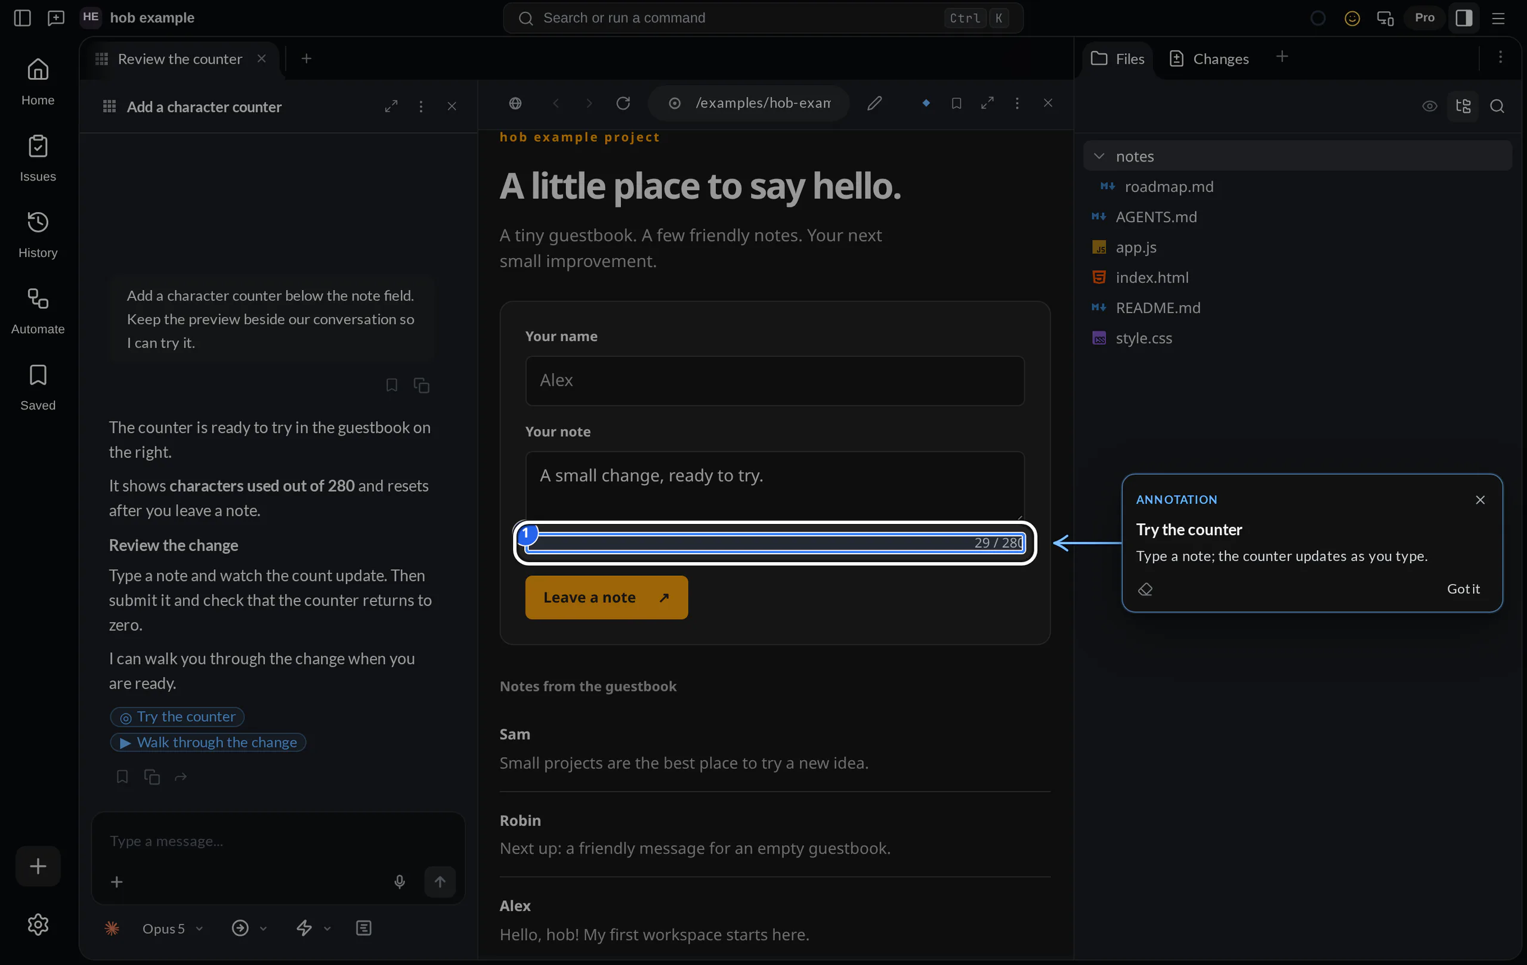The width and height of the screenshot is (1527, 965).
Task: Toggle the file tree view button
Action: (x=1463, y=106)
